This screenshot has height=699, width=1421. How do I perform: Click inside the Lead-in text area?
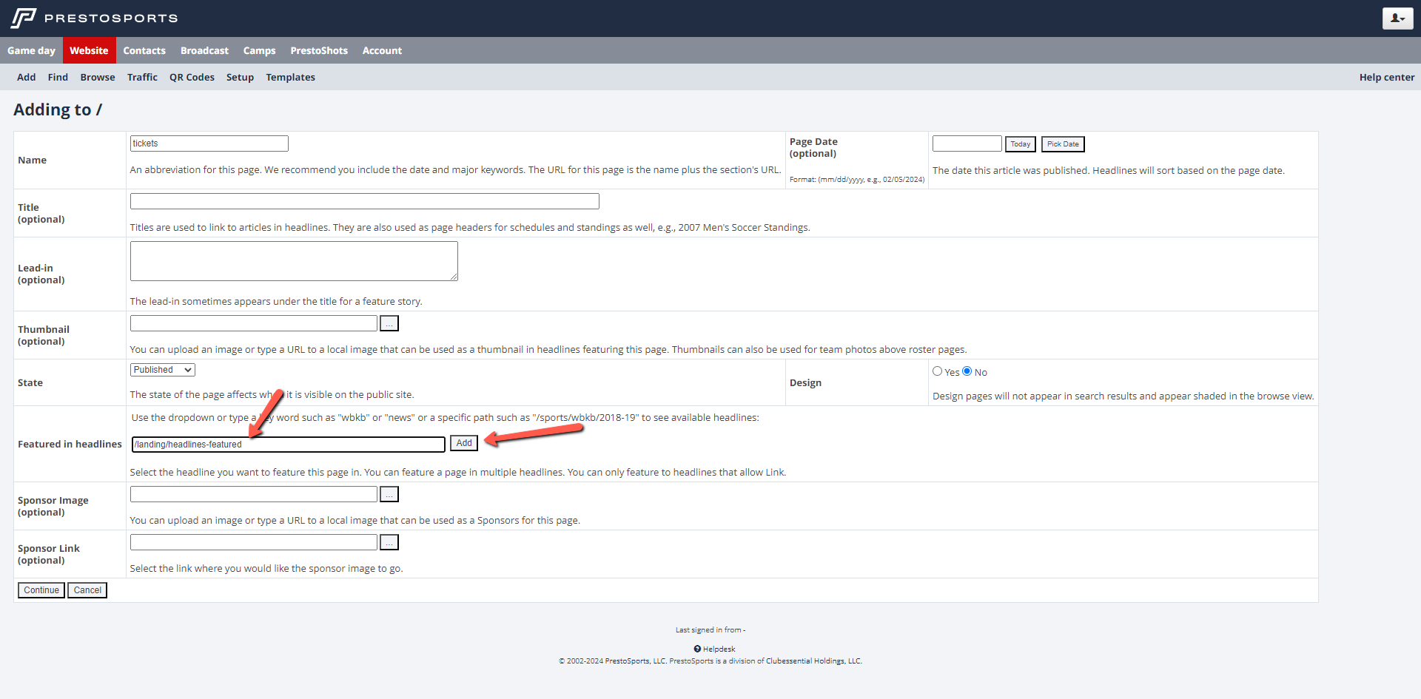294,261
